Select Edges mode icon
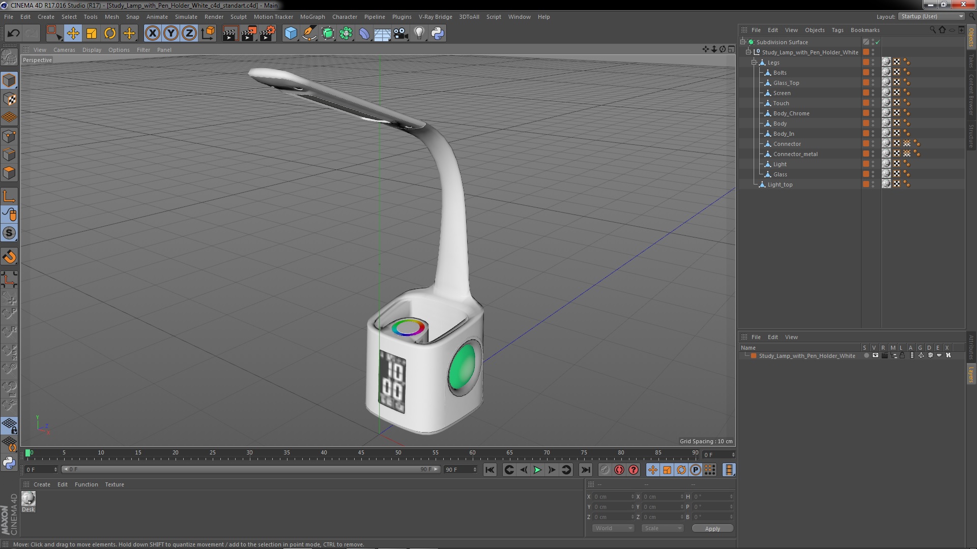This screenshot has width=977, height=549. point(9,155)
